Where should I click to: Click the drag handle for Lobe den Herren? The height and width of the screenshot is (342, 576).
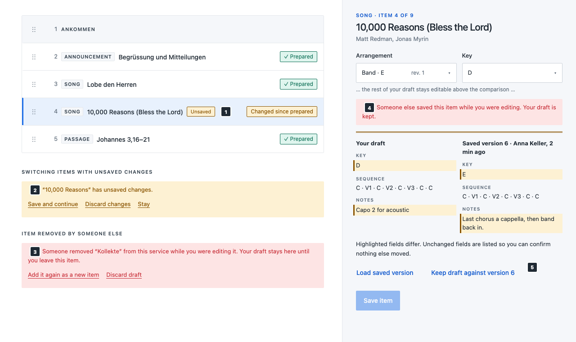tap(34, 85)
